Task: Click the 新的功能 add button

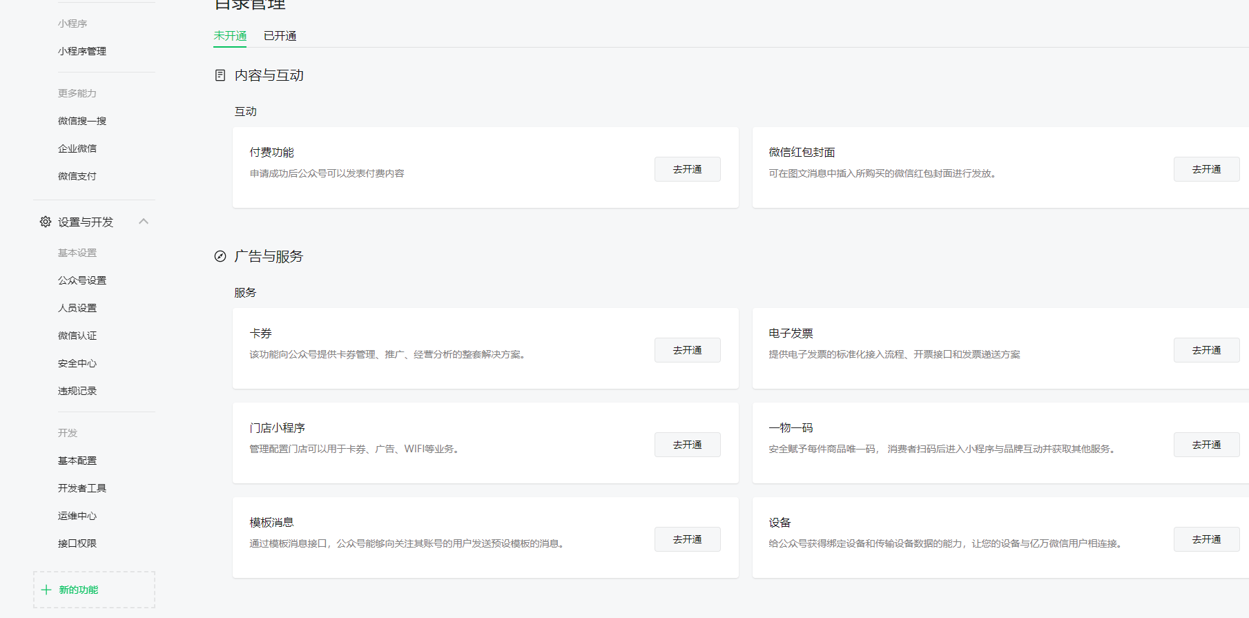Action: coord(94,590)
